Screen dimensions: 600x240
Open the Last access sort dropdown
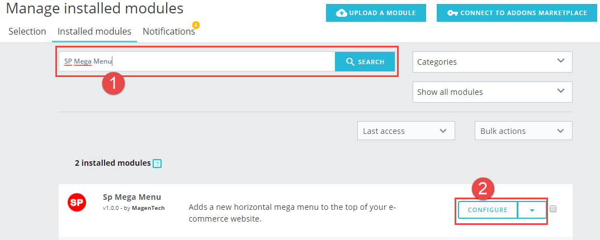click(406, 131)
